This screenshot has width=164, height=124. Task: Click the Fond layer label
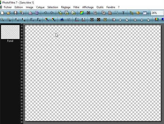(10, 41)
